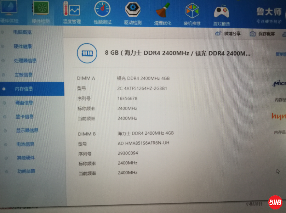Open 温度管理 temperature management
The image size is (286, 213).
[x=71, y=12]
